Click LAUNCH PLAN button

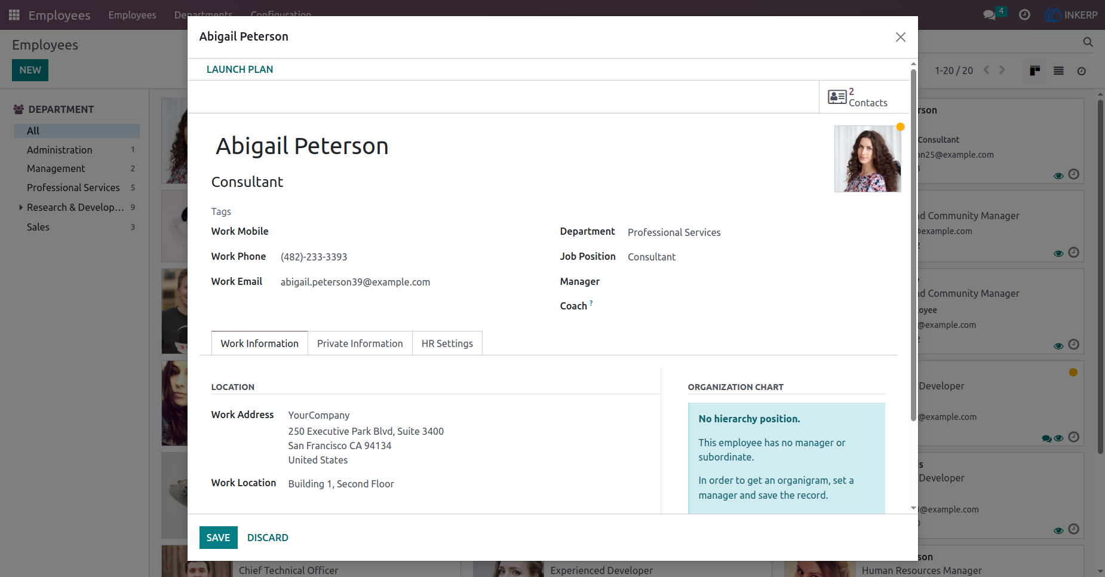click(240, 69)
